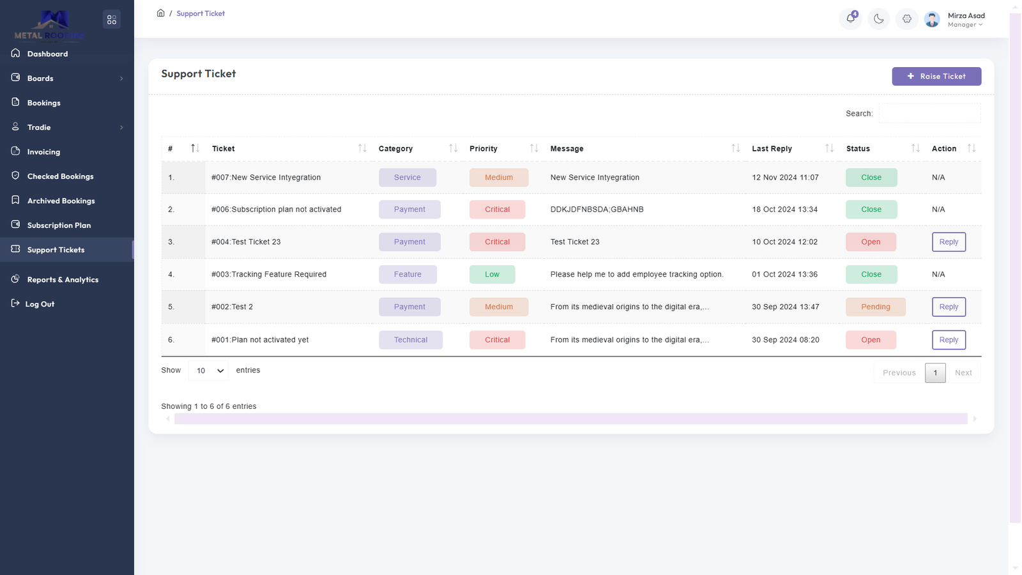The height and width of the screenshot is (575, 1022).
Task: Open the Manager user dropdown
Action: click(x=965, y=25)
